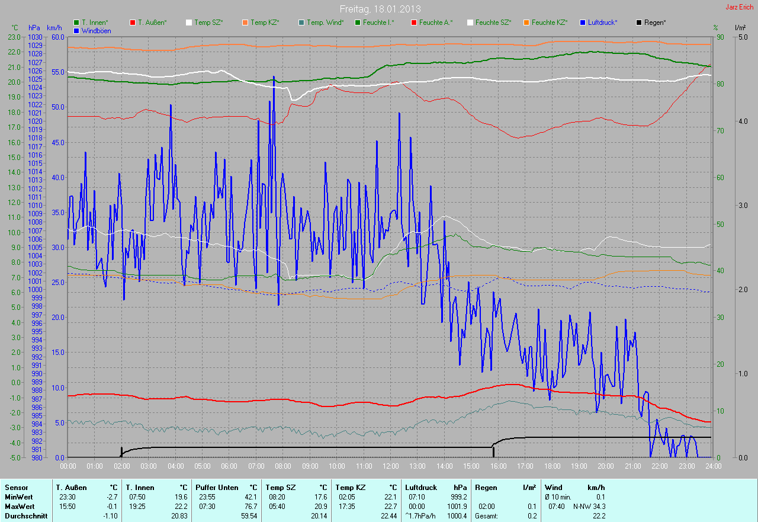Click the Luftdruck maximum '1001.9'

point(456,506)
